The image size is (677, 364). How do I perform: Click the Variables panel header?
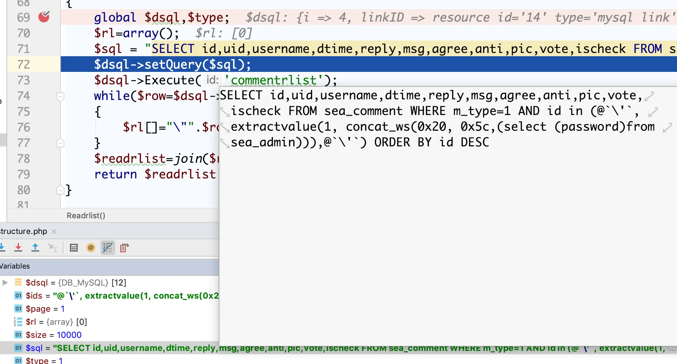coord(15,266)
